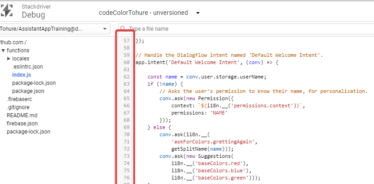Click line number 76 in gutter
Image resolution: width=374 pixels, height=184 pixels.
coord(126,178)
